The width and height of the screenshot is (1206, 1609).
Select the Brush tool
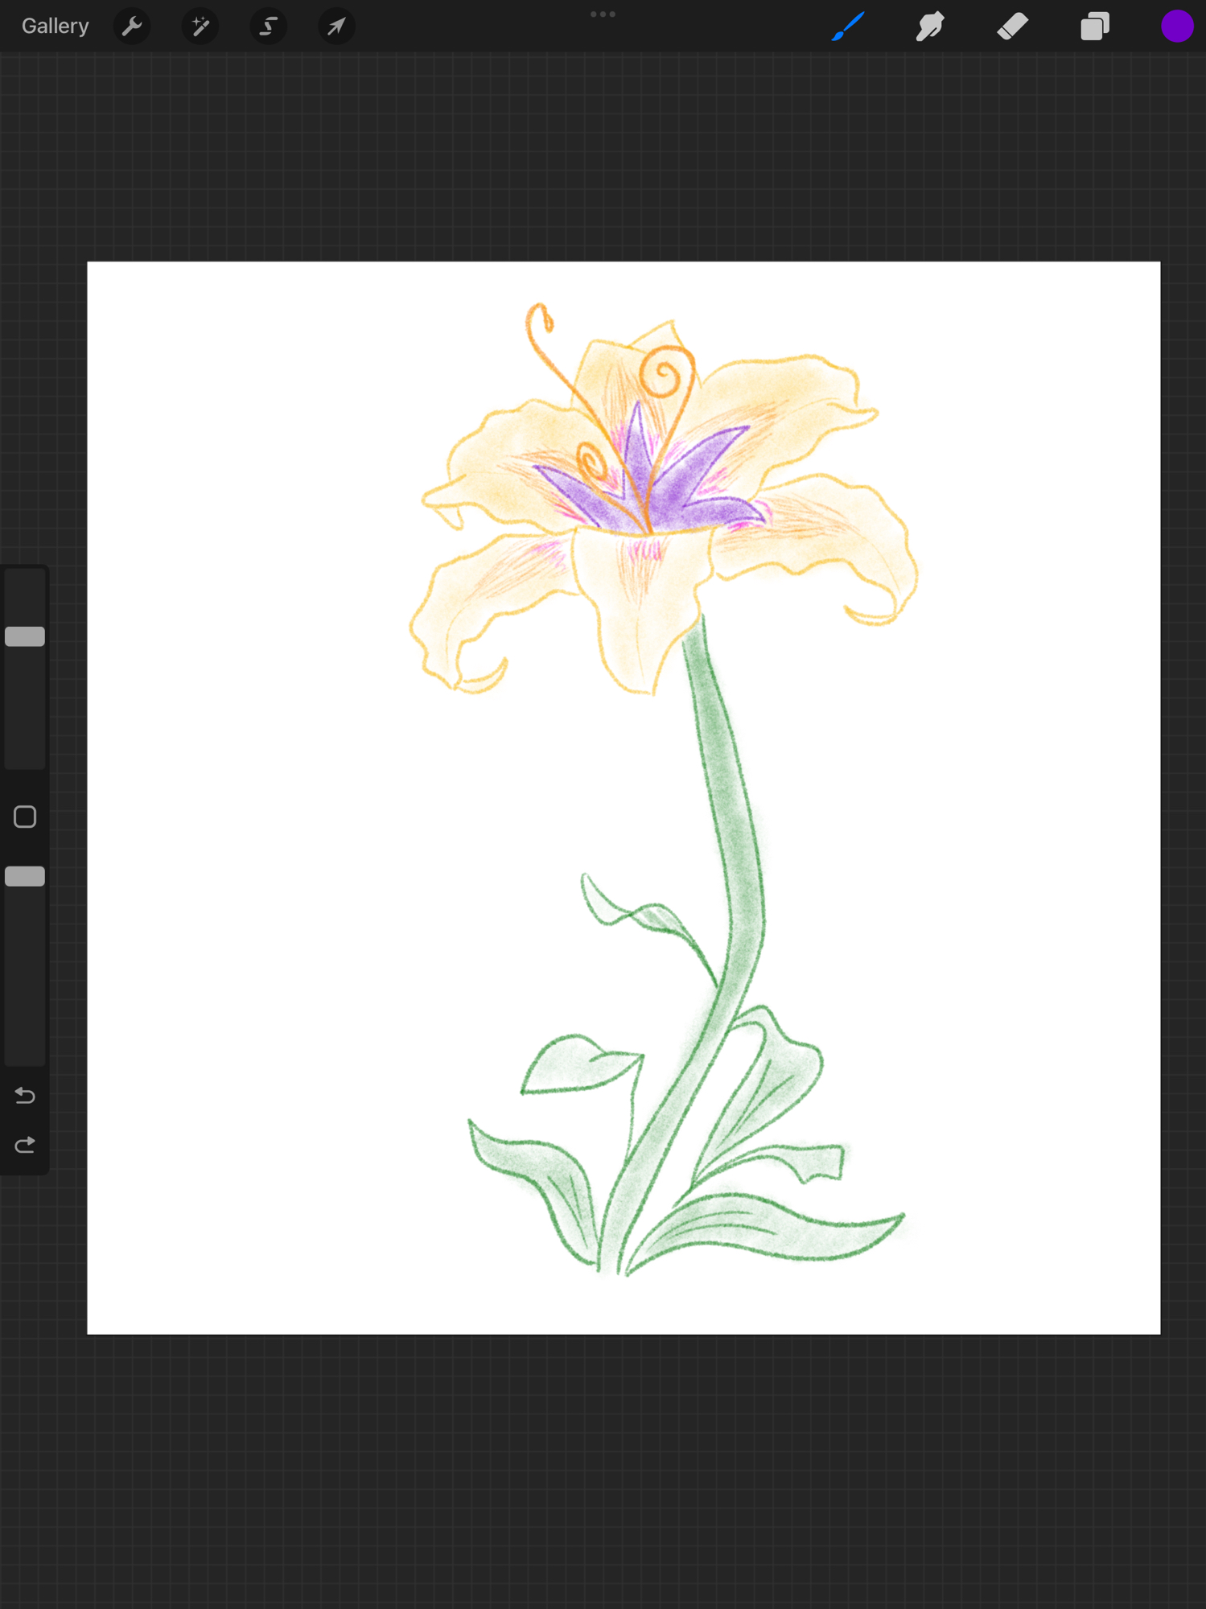coord(848,27)
